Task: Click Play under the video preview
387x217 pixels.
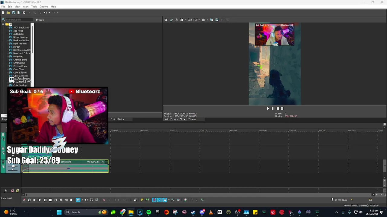Action: click(x=268, y=108)
